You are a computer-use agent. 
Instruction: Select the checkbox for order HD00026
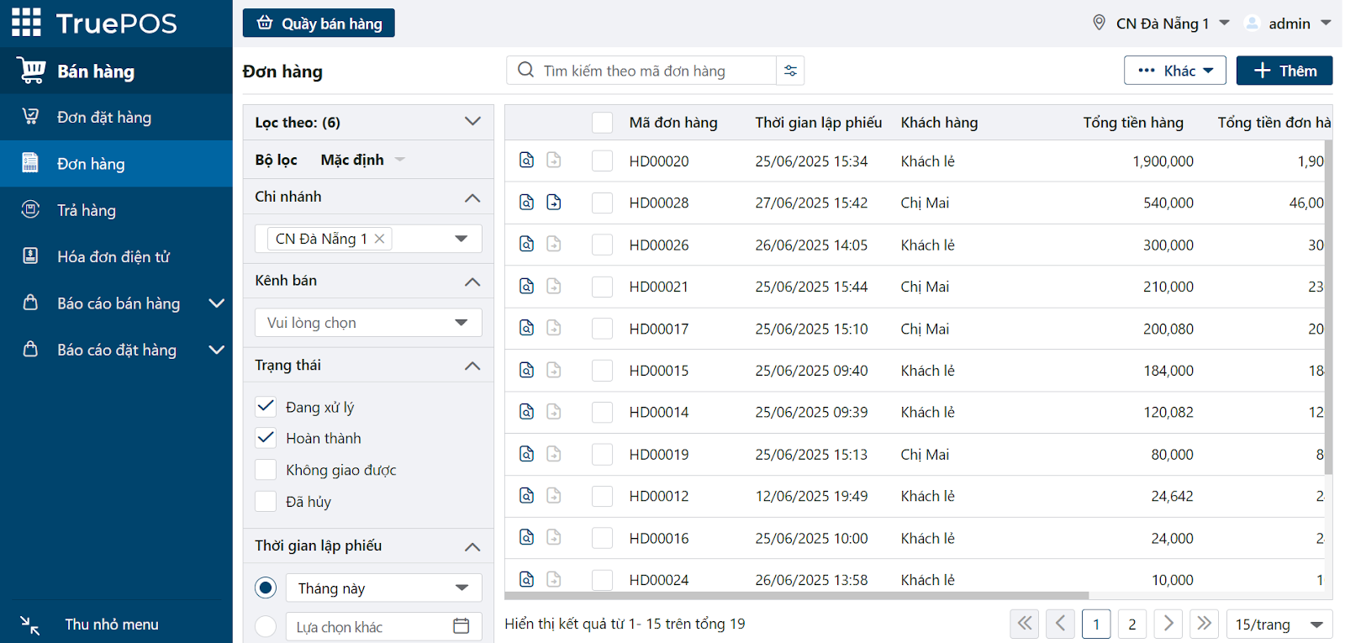[x=602, y=245]
